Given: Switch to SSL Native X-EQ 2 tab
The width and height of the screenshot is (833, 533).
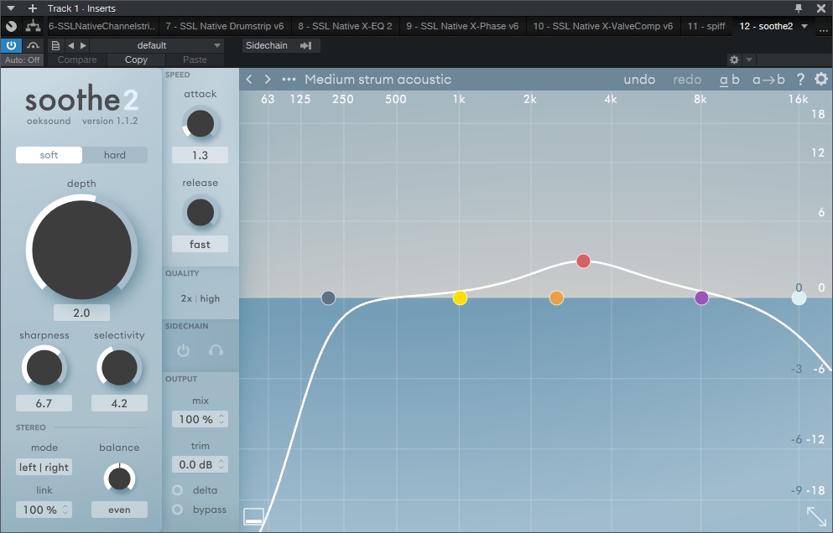Looking at the screenshot, I should tap(345, 26).
